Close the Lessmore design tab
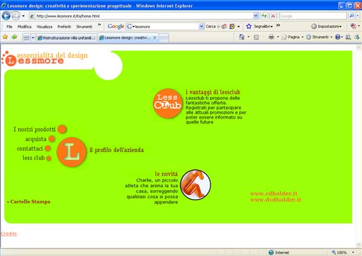Image resolution: width=362 pixels, height=256 pixels. 155,38
